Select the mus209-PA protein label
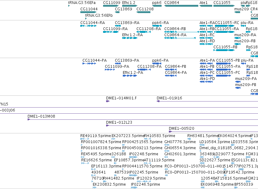The height and width of the screenshot is (189, 258). 246,79
